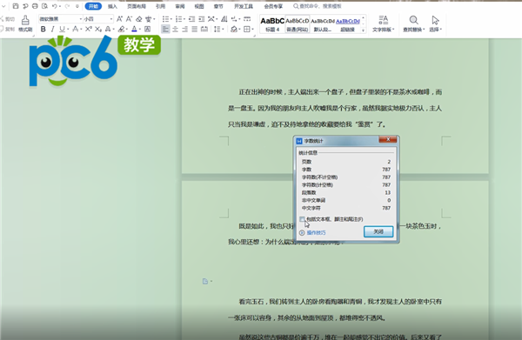This screenshot has width=522, height=340.
Task: Click the text highlight color button
Action: pyautogui.click(x=122, y=30)
